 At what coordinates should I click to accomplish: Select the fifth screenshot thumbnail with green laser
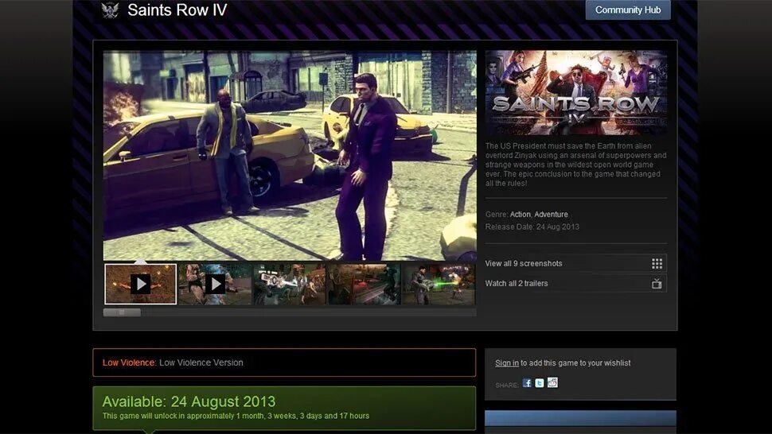tap(439, 284)
